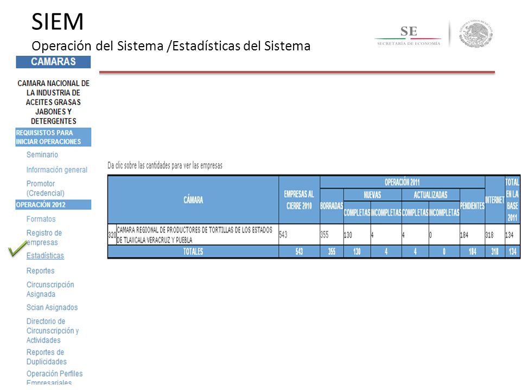Click the Cámara Nacional de Aceites Grasas title

[54, 102]
